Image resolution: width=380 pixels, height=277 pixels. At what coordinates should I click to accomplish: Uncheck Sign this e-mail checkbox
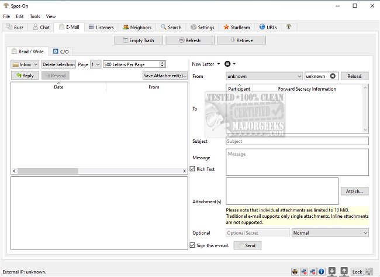[x=193, y=245]
